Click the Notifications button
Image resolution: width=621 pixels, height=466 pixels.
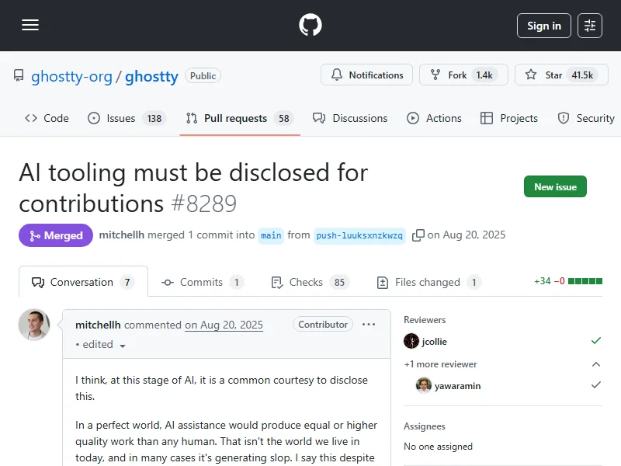[367, 75]
